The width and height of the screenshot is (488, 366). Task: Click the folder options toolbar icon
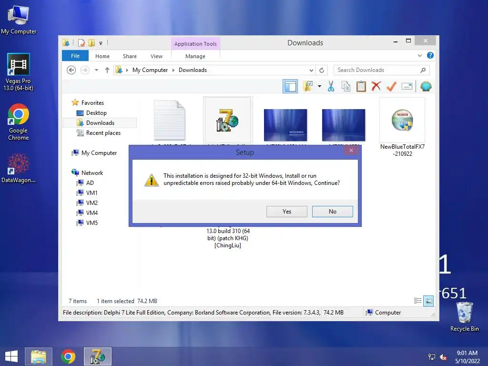pos(308,86)
